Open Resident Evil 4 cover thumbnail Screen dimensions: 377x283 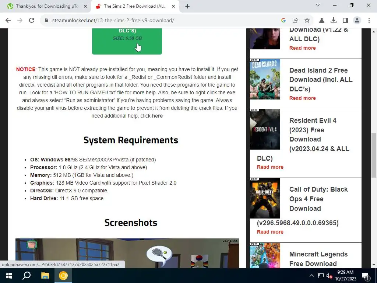point(265,129)
